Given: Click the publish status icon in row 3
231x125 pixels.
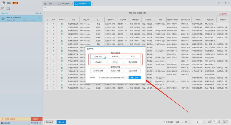Looking at the screenshot, I should (x=62, y=31).
